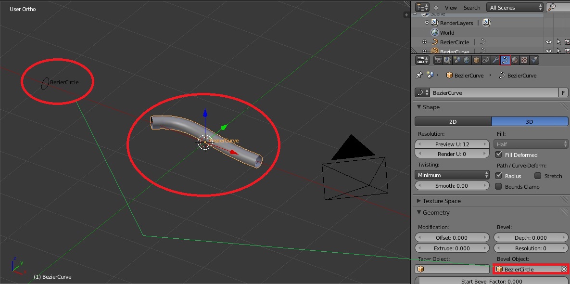Switch curve shape to 3D
The image size is (570, 284).
click(x=530, y=121)
